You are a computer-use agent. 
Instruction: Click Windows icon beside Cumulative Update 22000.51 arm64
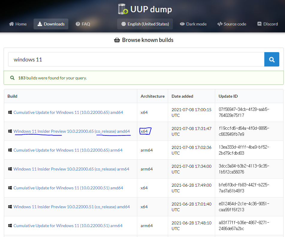pyautogui.click(x=10, y=226)
